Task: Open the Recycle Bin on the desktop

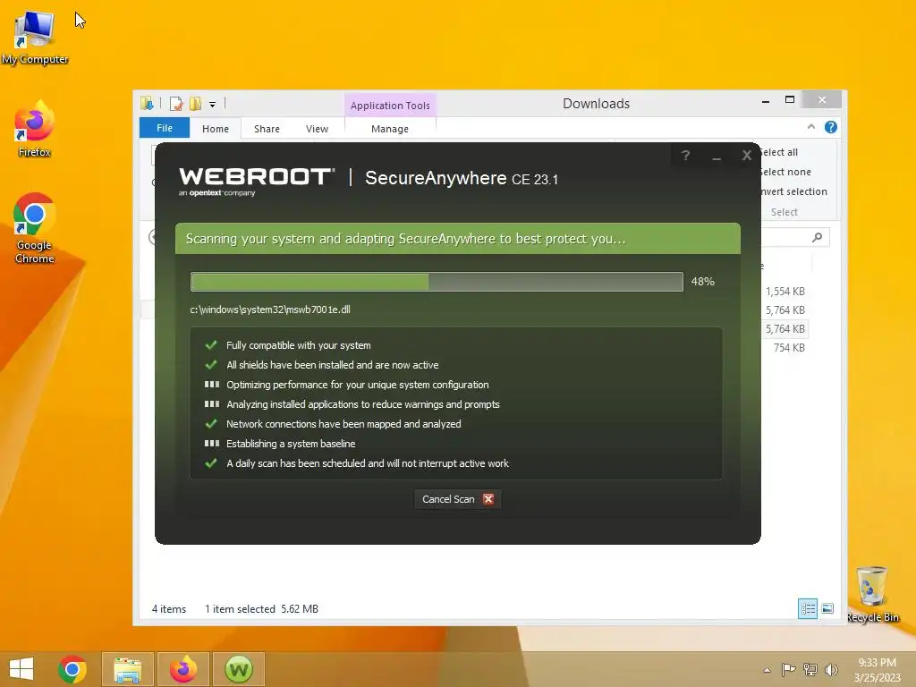Action: click(872, 594)
